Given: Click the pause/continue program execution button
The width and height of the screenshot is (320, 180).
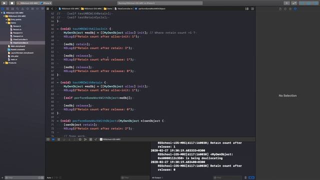Looking at the screenshot, I should [59, 139].
